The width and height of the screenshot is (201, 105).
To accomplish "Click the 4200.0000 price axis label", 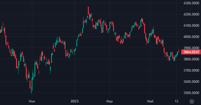I will click(191, 14).
